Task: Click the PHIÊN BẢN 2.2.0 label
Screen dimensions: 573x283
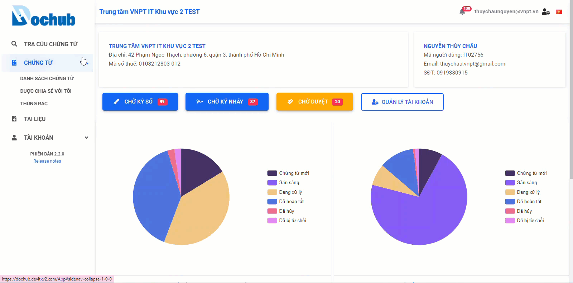Action: pyautogui.click(x=47, y=154)
